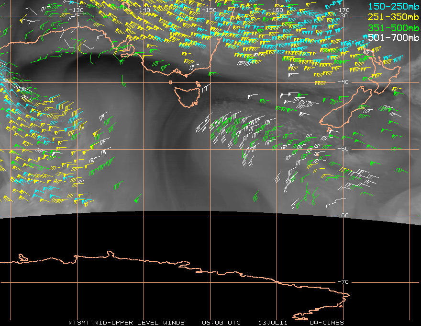The width and height of the screenshot is (421, 326).
Task: Click the -160 longitude label
Action: 275,10
